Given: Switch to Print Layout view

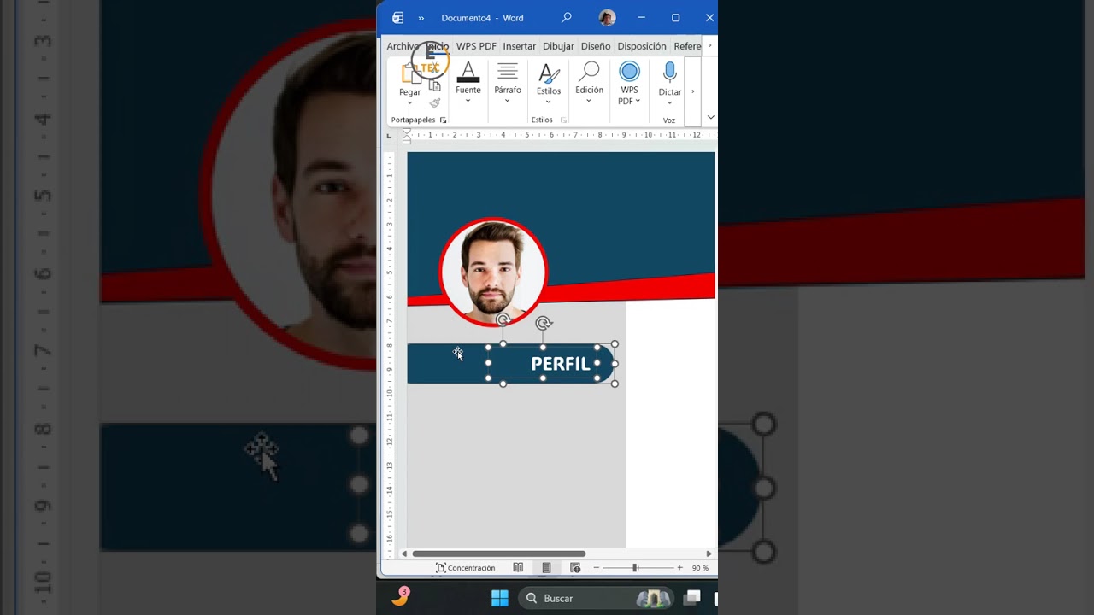Looking at the screenshot, I should coord(546,568).
